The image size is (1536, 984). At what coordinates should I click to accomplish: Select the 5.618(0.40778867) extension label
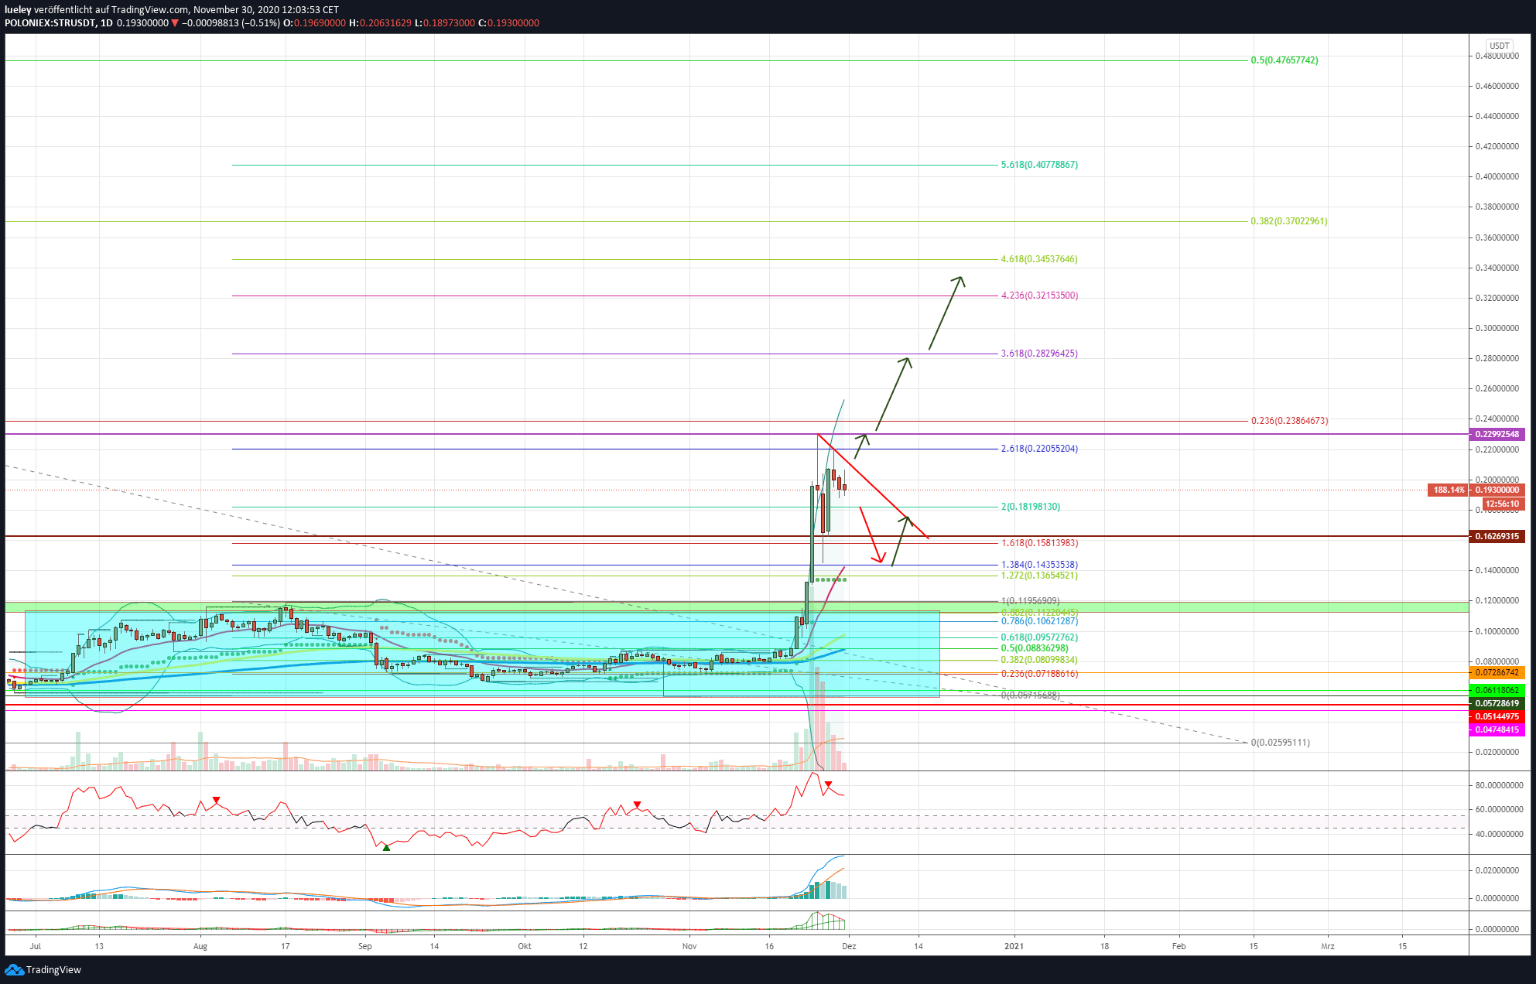tap(1039, 165)
